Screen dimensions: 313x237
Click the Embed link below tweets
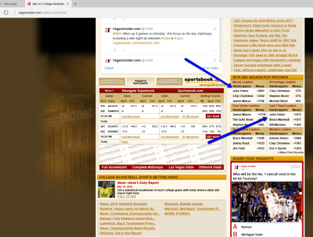tap(109, 68)
